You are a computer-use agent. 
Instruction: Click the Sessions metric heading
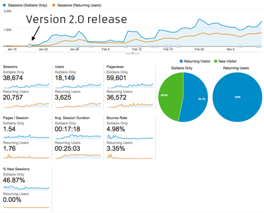point(10,66)
